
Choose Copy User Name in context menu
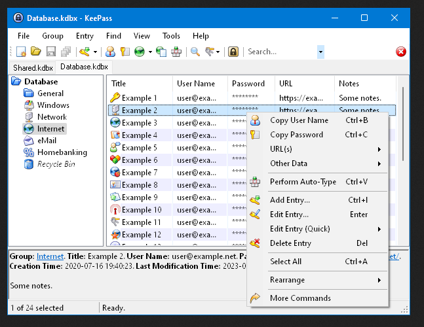click(x=318, y=120)
